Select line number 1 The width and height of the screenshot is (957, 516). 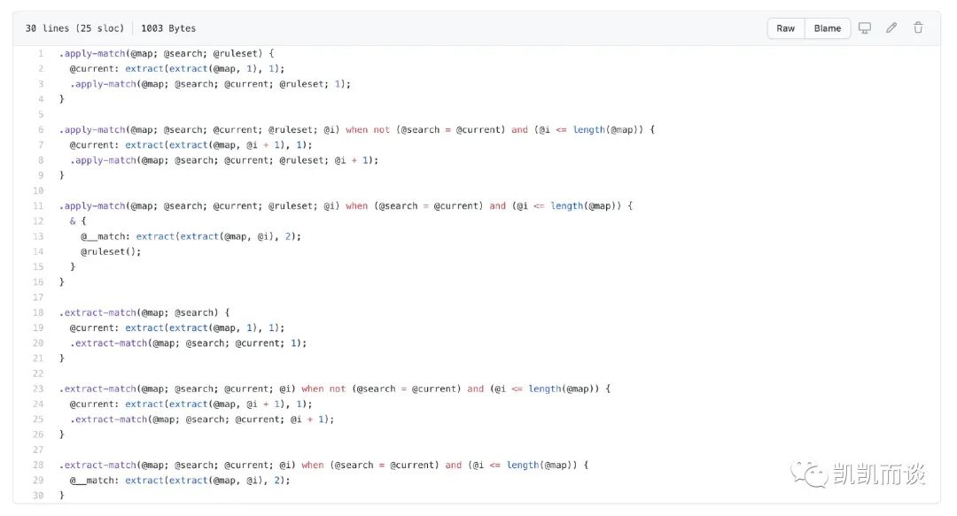click(41, 54)
